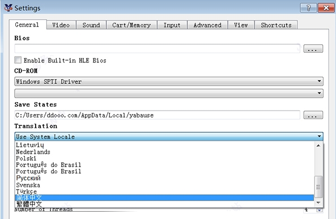Select the first Português do Brasil entry

[164, 165]
